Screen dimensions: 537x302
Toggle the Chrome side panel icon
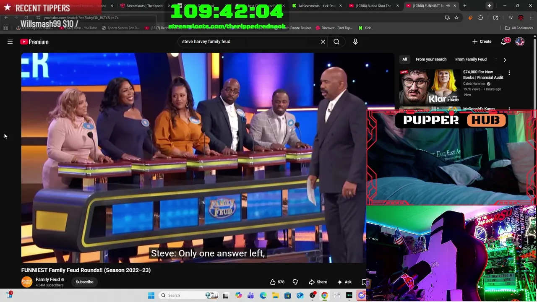tap(495, 18)
